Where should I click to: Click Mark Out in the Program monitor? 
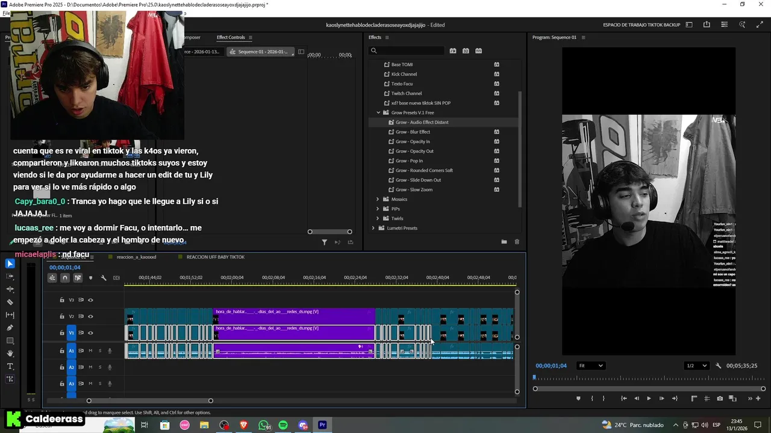(x=604, y=398)
